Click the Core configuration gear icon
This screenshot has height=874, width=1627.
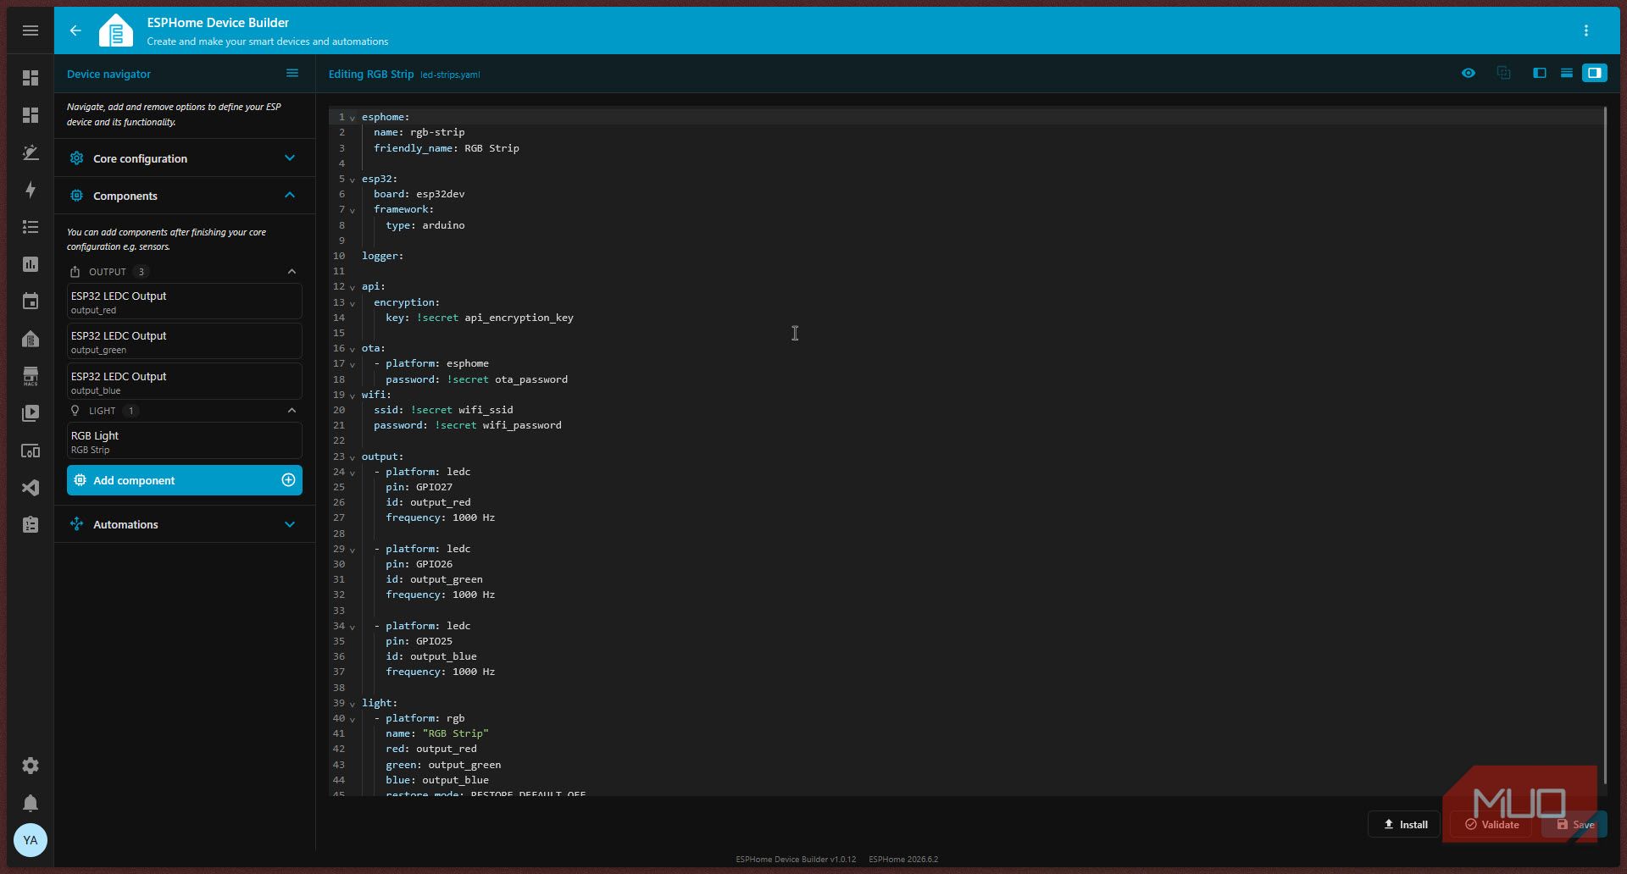[x=76, y=158]
